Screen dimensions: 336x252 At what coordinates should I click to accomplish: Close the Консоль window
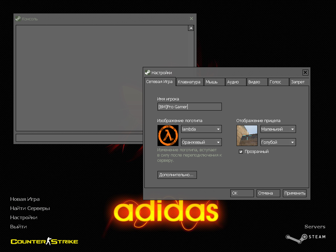pos(191,19)
